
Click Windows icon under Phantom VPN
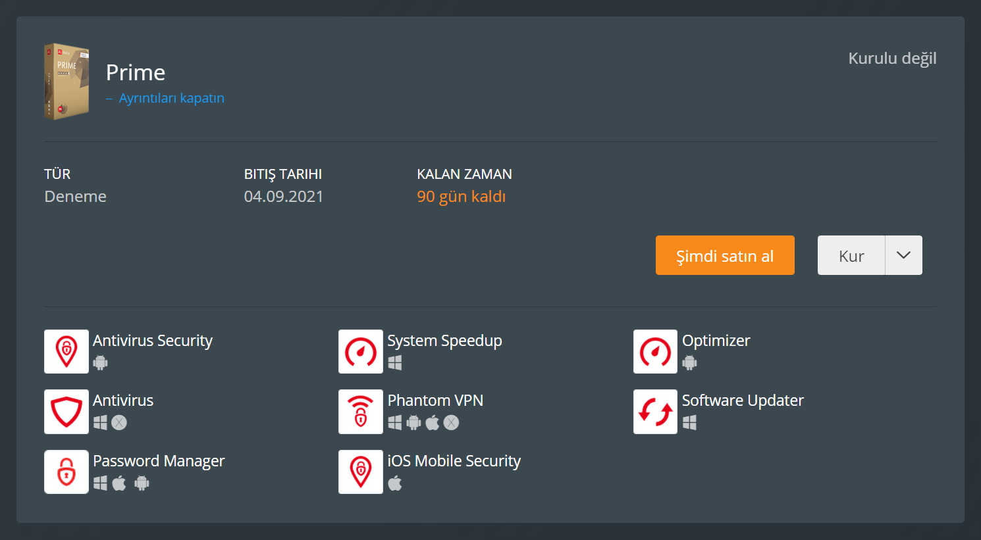(395, 422)
